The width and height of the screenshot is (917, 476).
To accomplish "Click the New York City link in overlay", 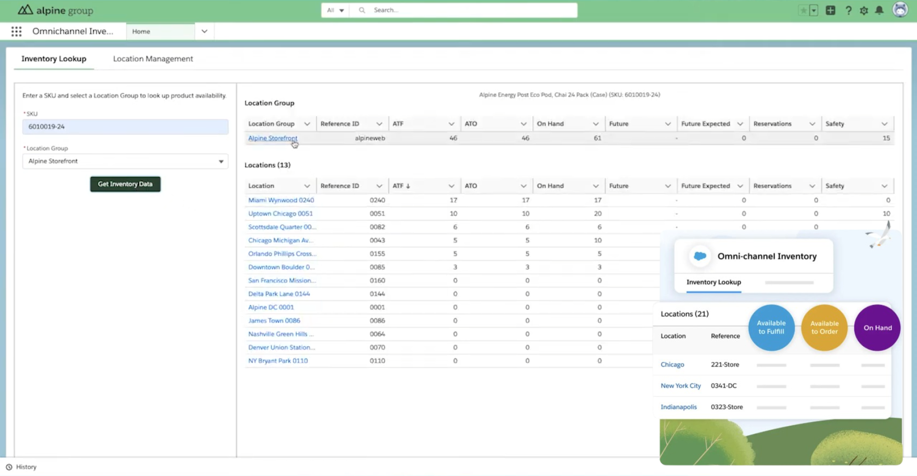I will [x=680, y=386].
